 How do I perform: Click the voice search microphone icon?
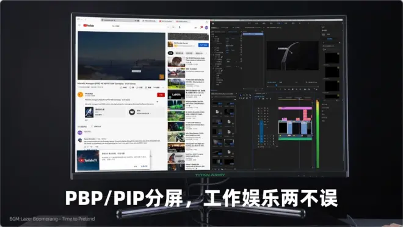pyautogui.click(x=180, y=27)
